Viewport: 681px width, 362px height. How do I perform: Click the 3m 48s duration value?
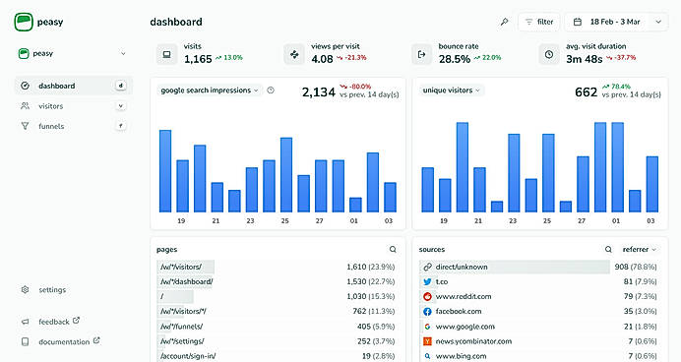(x=585, y=59)
